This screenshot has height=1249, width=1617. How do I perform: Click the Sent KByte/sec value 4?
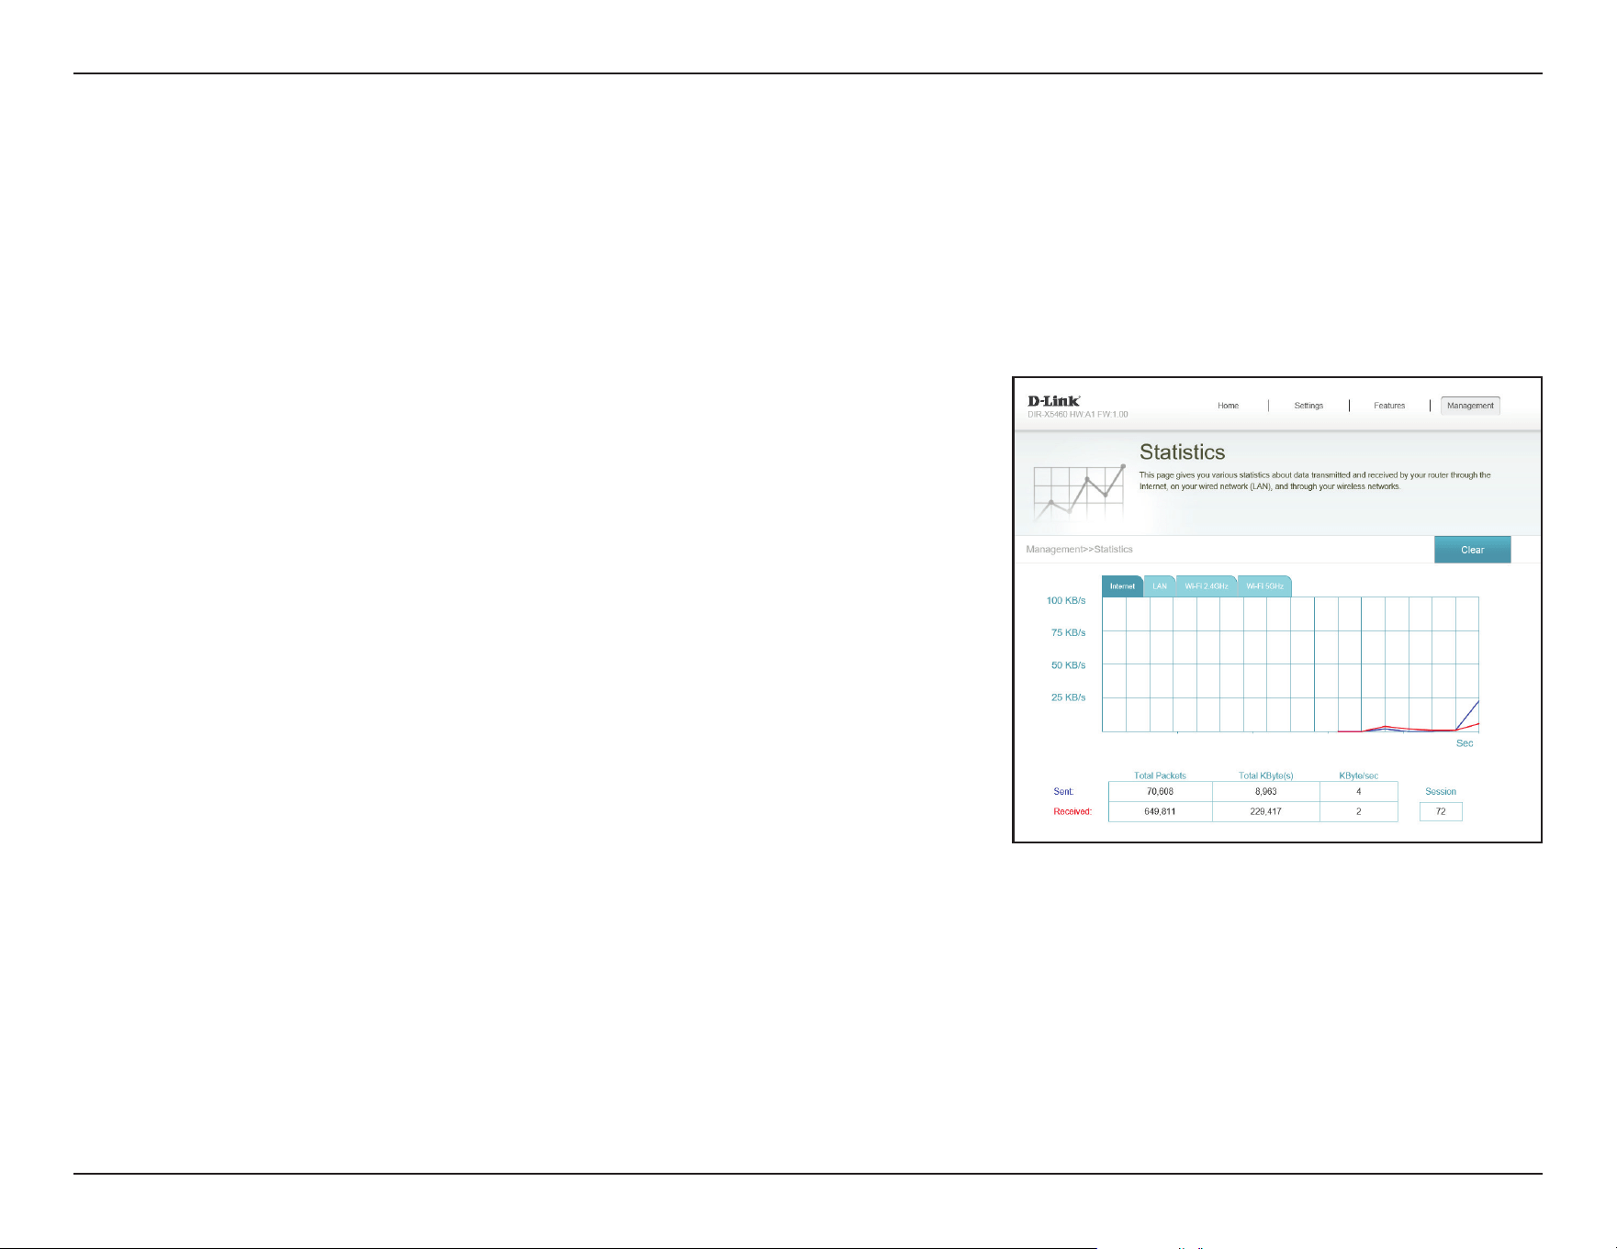[1358, 791]
